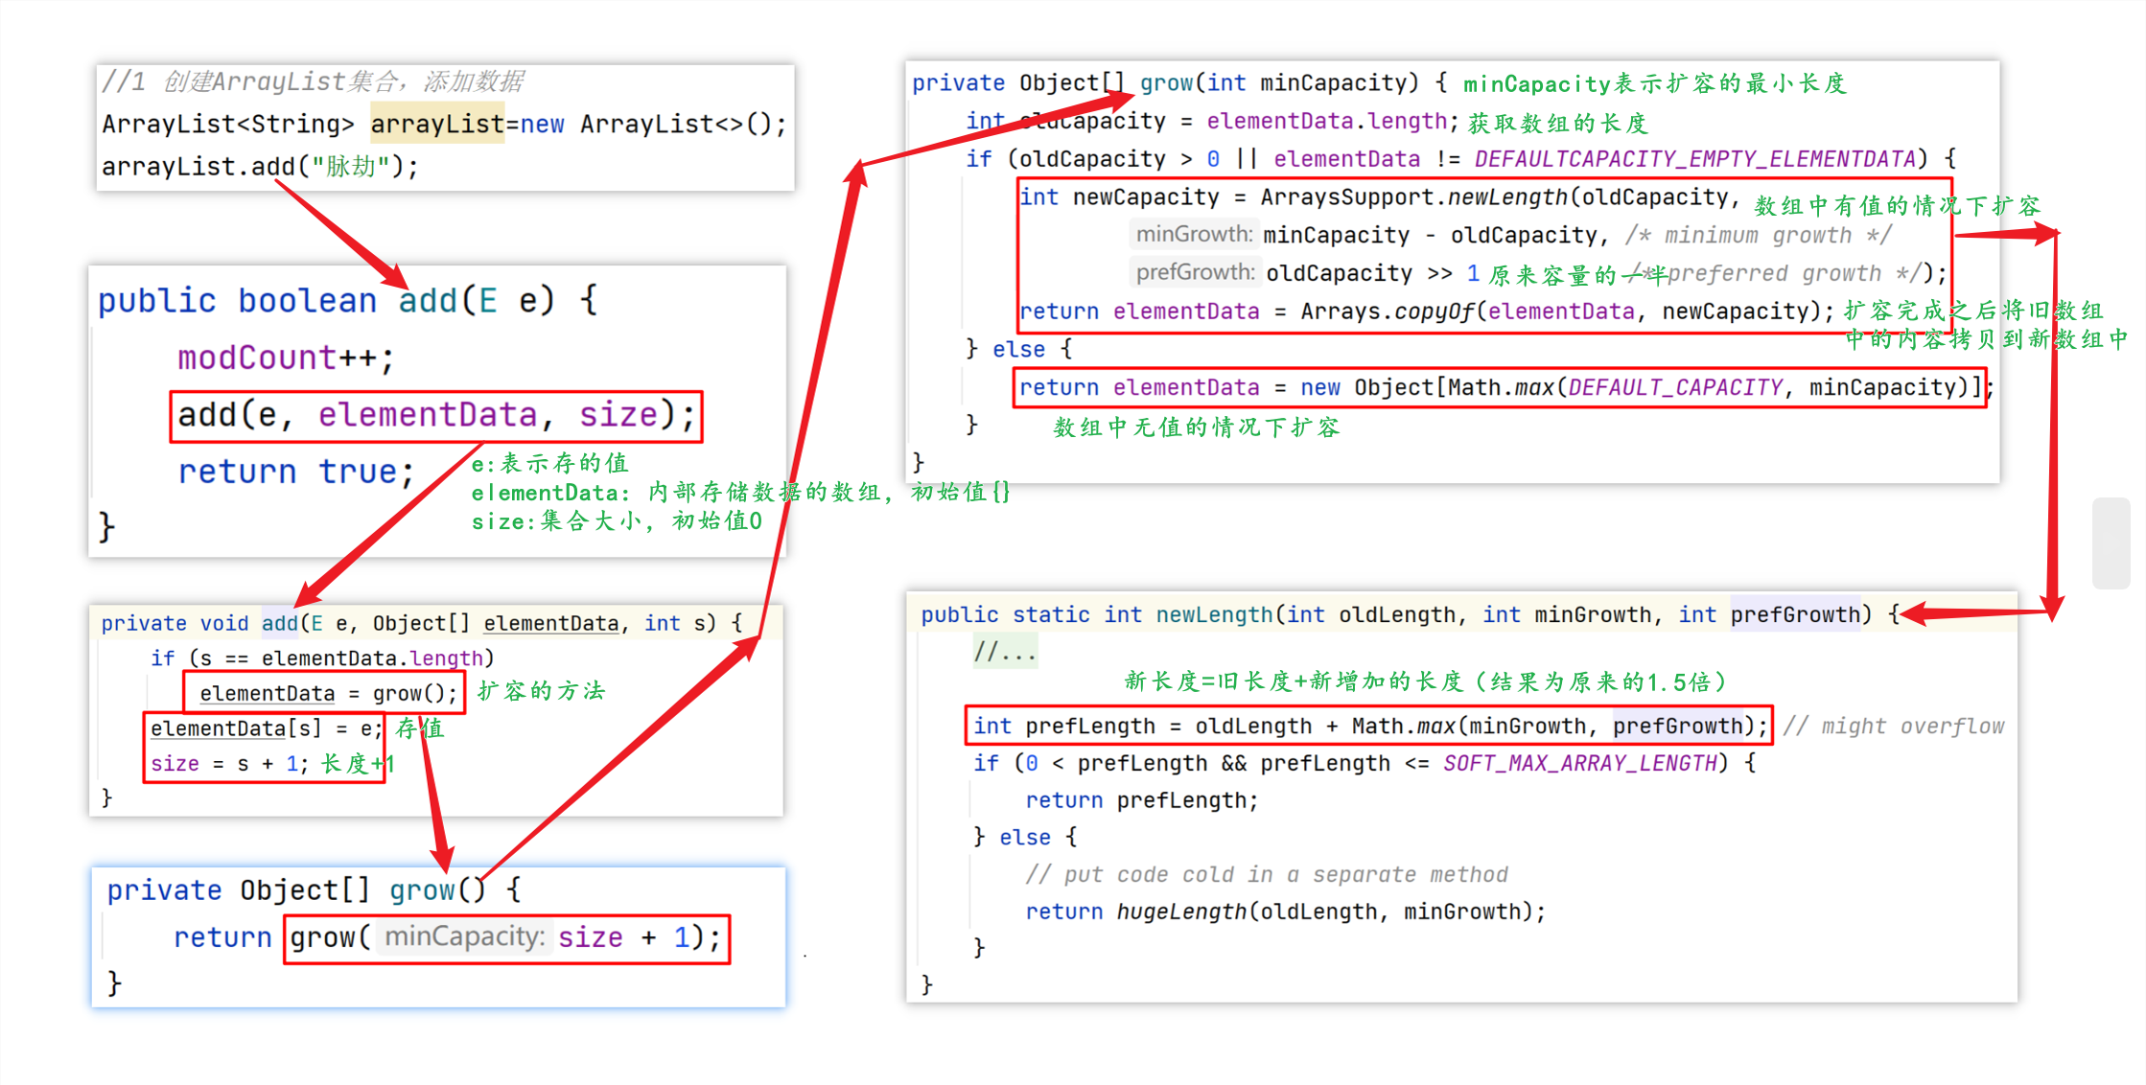Viewport: 2146px width, 1085px height.
Task: Click the '// might overflow' comment
Action: 1893,727
